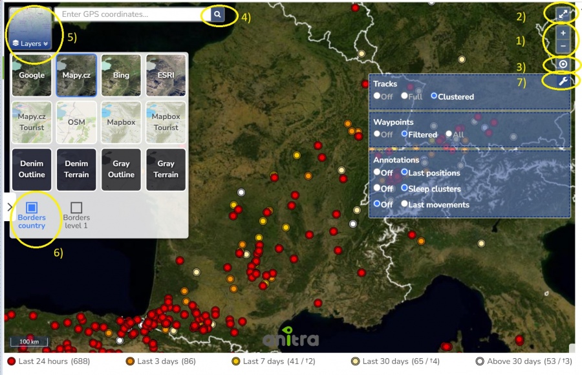Toggle Borders country checkbox
The image size is (582, 375).
[32, 208]
